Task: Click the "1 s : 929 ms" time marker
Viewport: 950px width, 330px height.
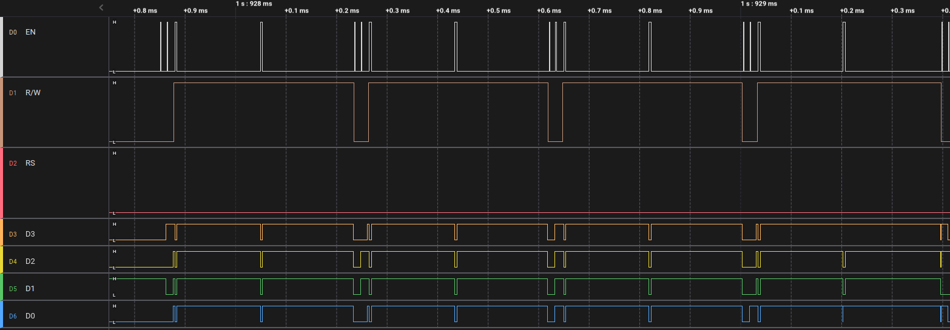Action: click(758, 4)
